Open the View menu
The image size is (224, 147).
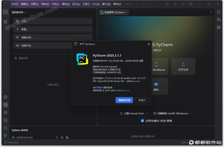coord(35,4)
